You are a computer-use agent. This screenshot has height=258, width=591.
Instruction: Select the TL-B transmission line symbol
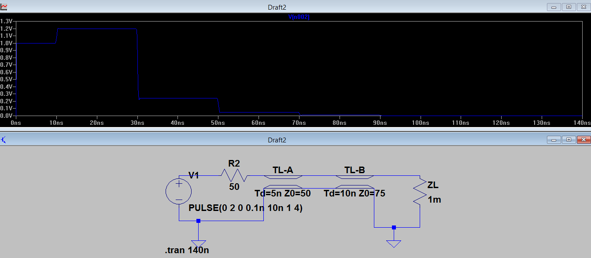coord(355,178)
